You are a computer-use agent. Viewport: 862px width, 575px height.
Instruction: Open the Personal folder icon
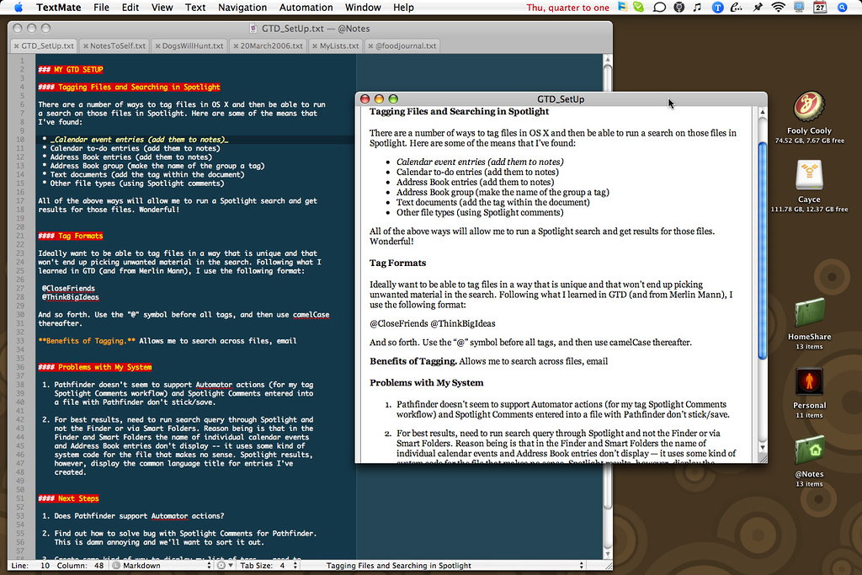809,381
